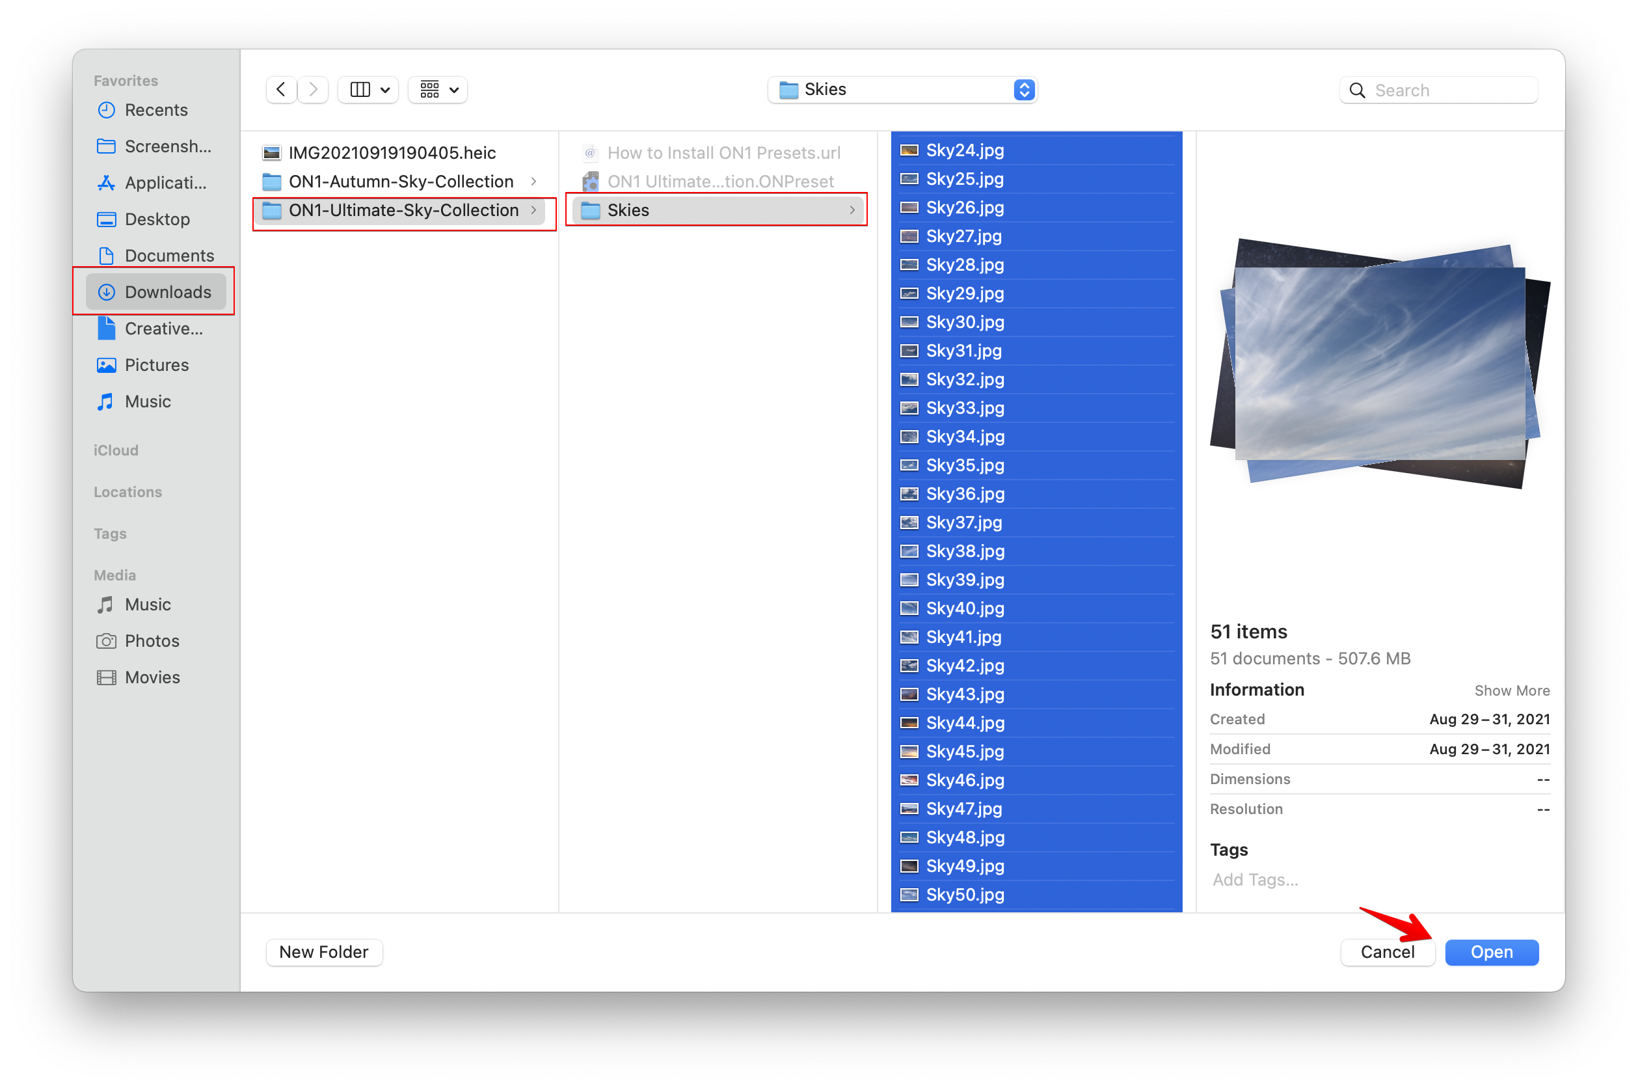The image size is (1638, 1088).
Task: Click in the Search field
Action: pos(1451,90)
